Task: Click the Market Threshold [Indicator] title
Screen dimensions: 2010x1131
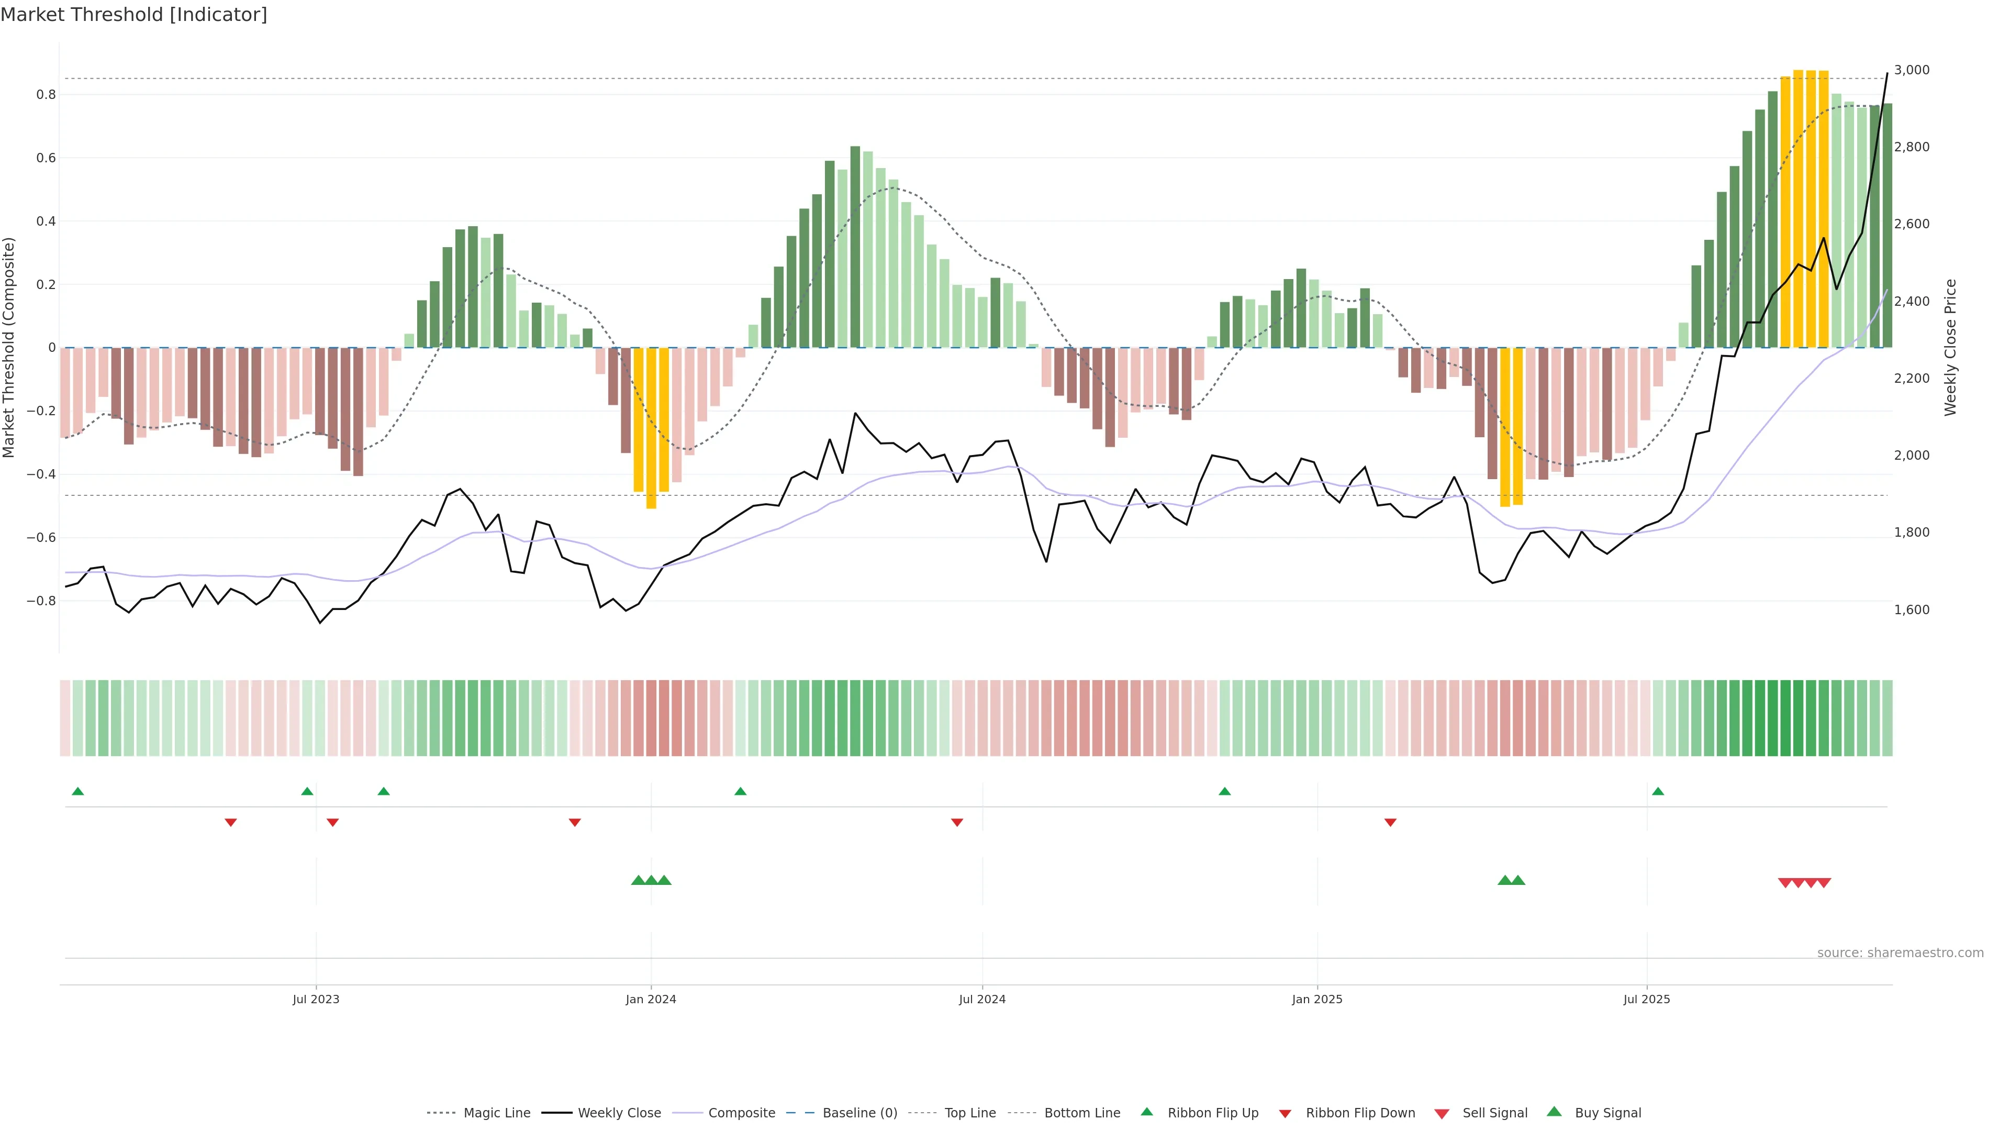Action: 133,15
